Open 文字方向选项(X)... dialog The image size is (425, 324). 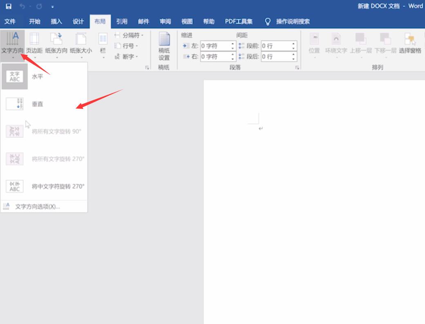pos(44,206)
